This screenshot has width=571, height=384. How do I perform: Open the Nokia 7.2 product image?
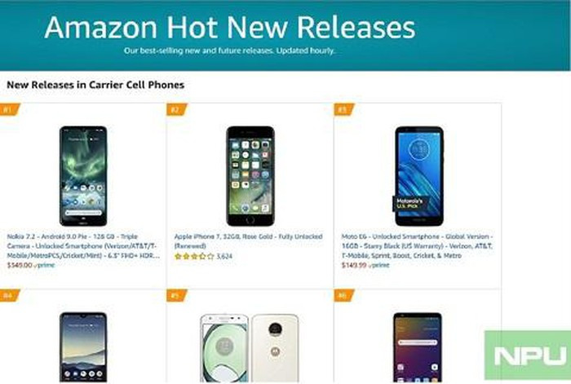(83, 176)
